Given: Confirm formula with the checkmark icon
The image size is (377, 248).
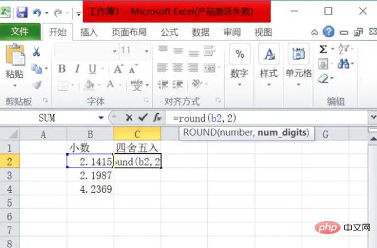Looking at the screenshot, I should (x=143, y=117).
